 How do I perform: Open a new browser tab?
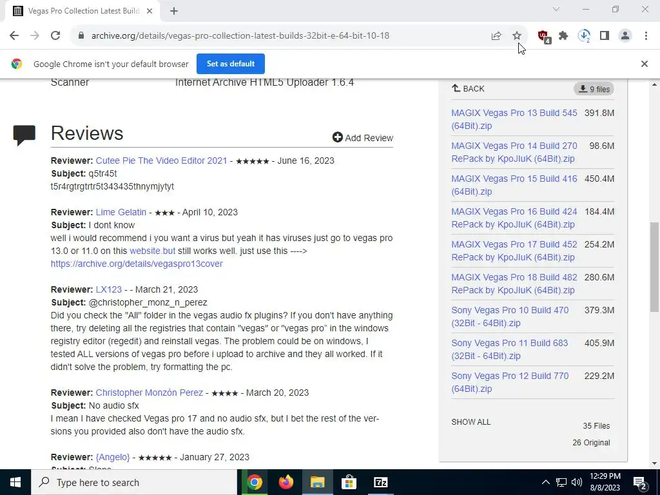click(x=174, y=11)
